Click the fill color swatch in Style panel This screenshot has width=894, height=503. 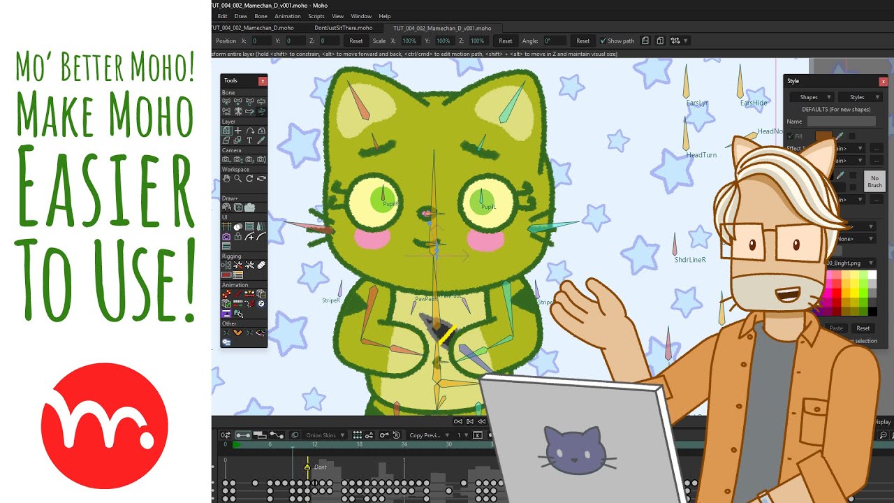823,136
